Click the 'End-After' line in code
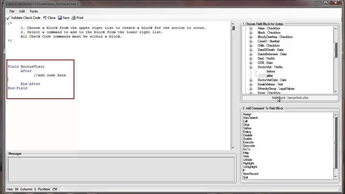 point(30,84)
